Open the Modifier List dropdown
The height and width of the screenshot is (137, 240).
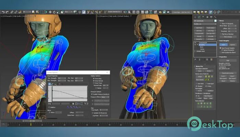(x=205, y=24)
